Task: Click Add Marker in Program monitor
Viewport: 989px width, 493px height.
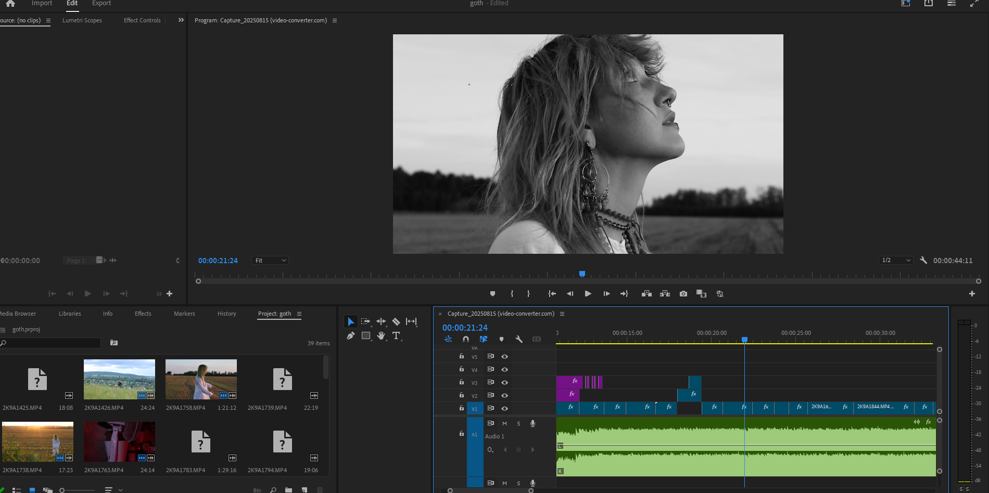Action: click(x=492, y=294)
